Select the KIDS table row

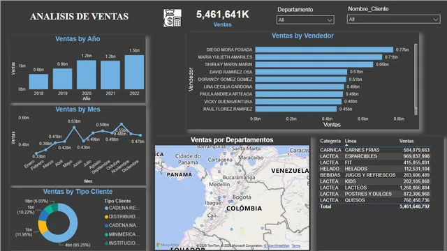374,181
